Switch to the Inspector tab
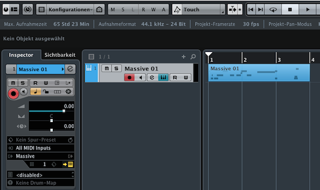 (x=21, y=55)
